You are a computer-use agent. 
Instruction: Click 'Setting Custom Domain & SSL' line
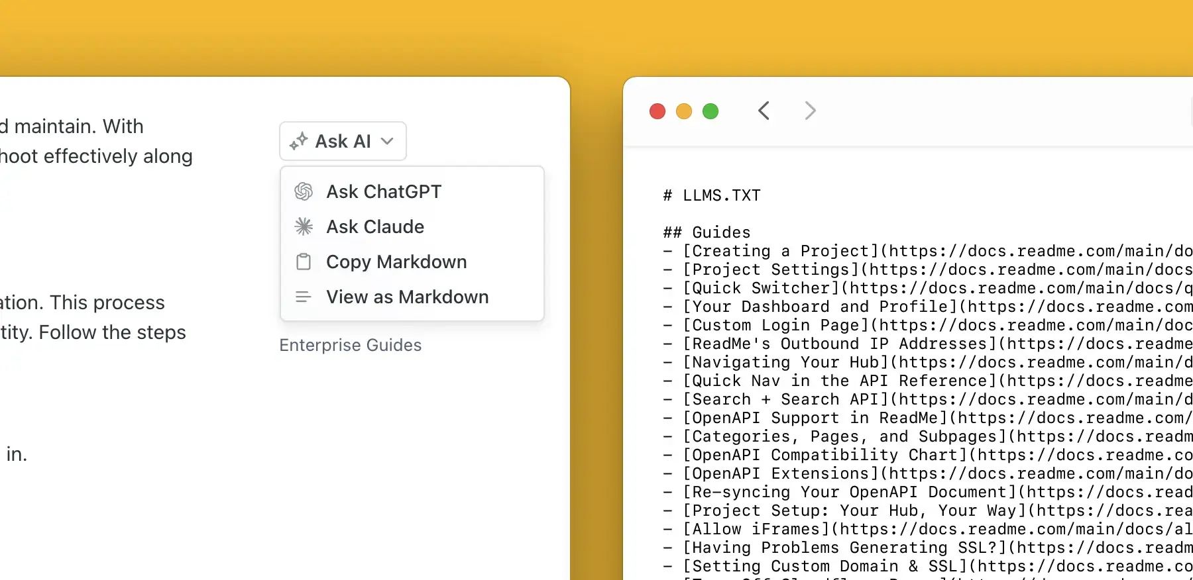click(x=928, y=566)
